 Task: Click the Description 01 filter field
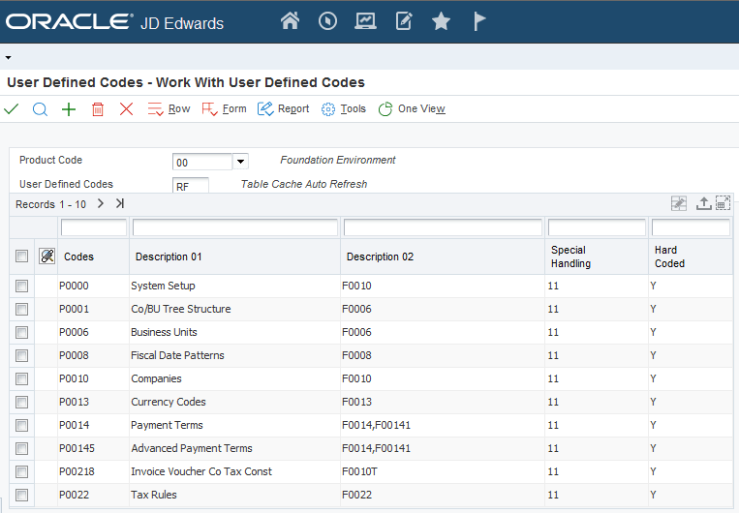(234, 228)
